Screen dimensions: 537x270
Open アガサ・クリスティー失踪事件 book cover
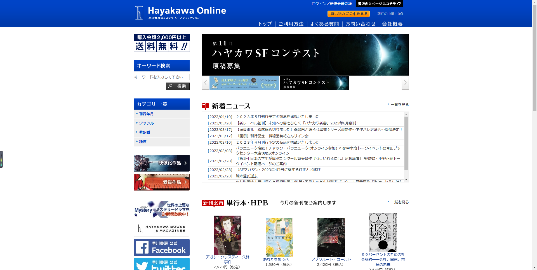pos(228,235)
